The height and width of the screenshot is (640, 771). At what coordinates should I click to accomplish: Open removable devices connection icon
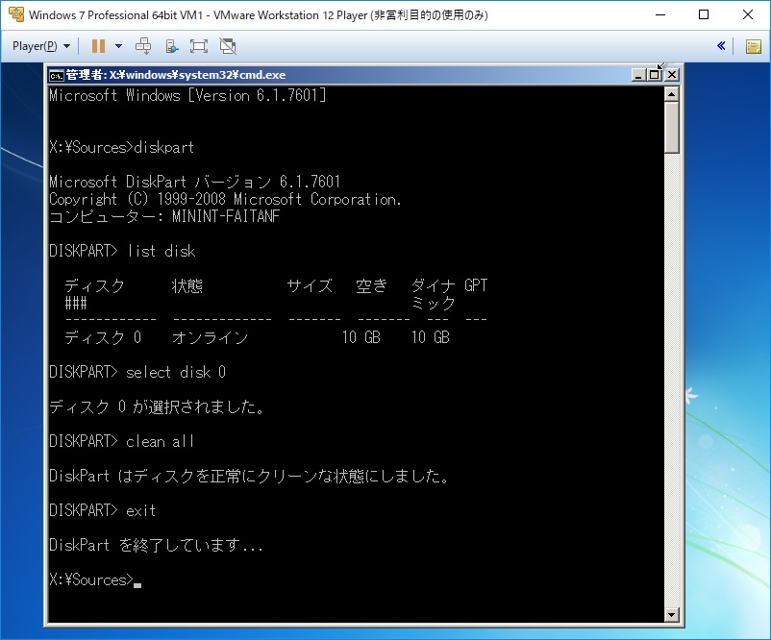coord(172,46)
